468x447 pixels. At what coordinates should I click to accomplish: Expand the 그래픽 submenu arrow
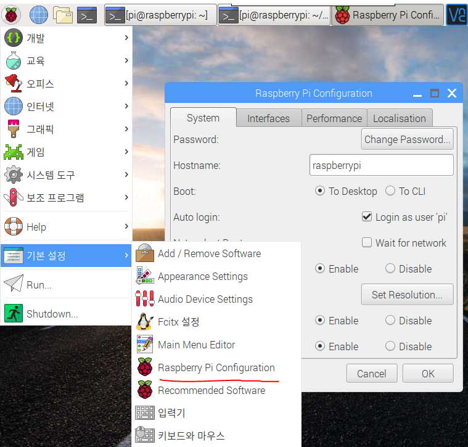coord(126,129)
